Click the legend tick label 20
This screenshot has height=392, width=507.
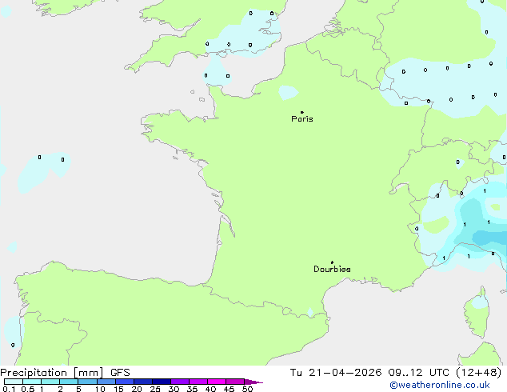pyautogui.click(x=137, y=389)
